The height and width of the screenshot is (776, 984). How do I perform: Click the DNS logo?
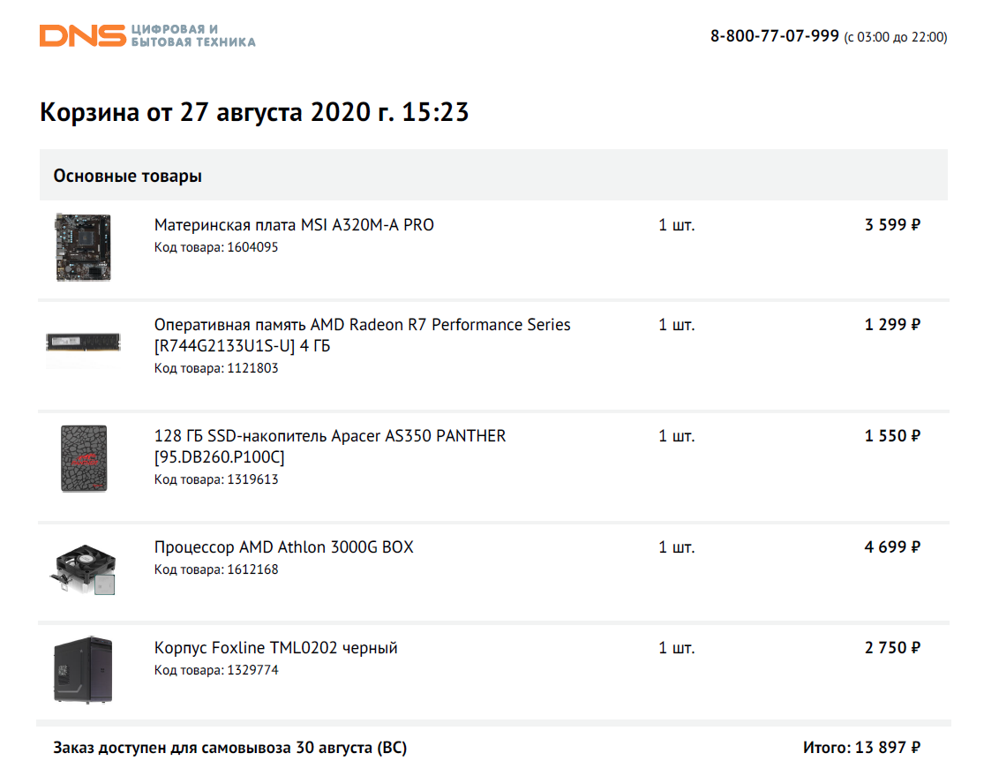click(82, 36)
